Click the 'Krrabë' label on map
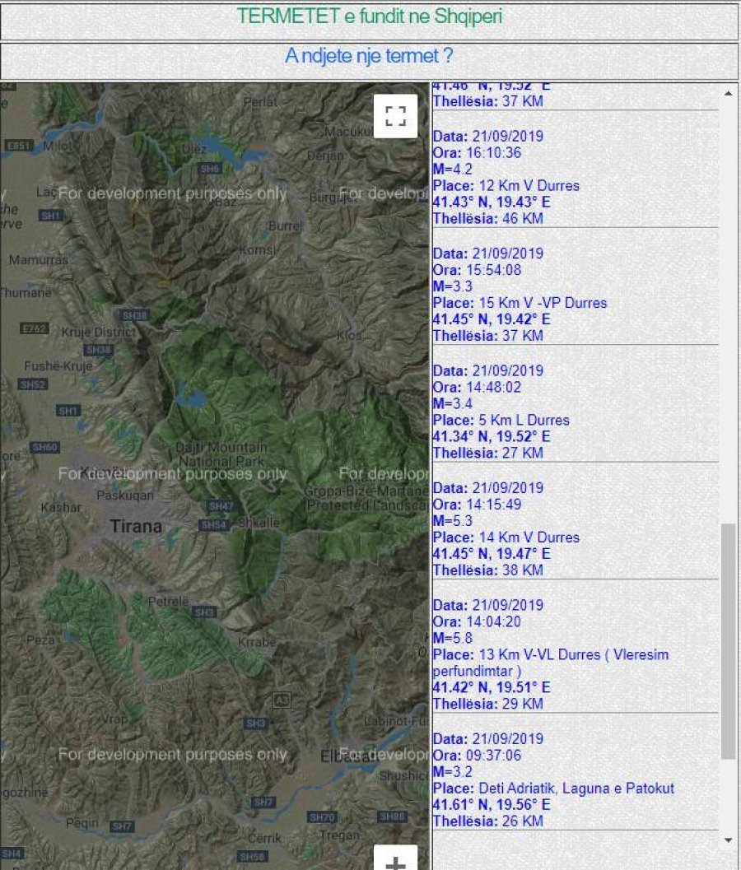 257,642
